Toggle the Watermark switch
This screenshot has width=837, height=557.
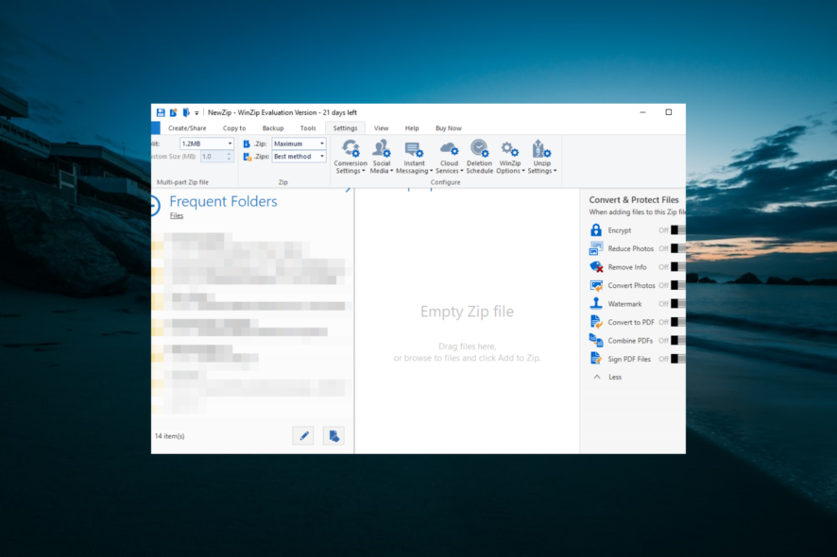[678, 304]
